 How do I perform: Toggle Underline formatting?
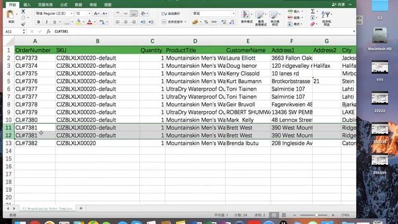(x=54, y=22)
